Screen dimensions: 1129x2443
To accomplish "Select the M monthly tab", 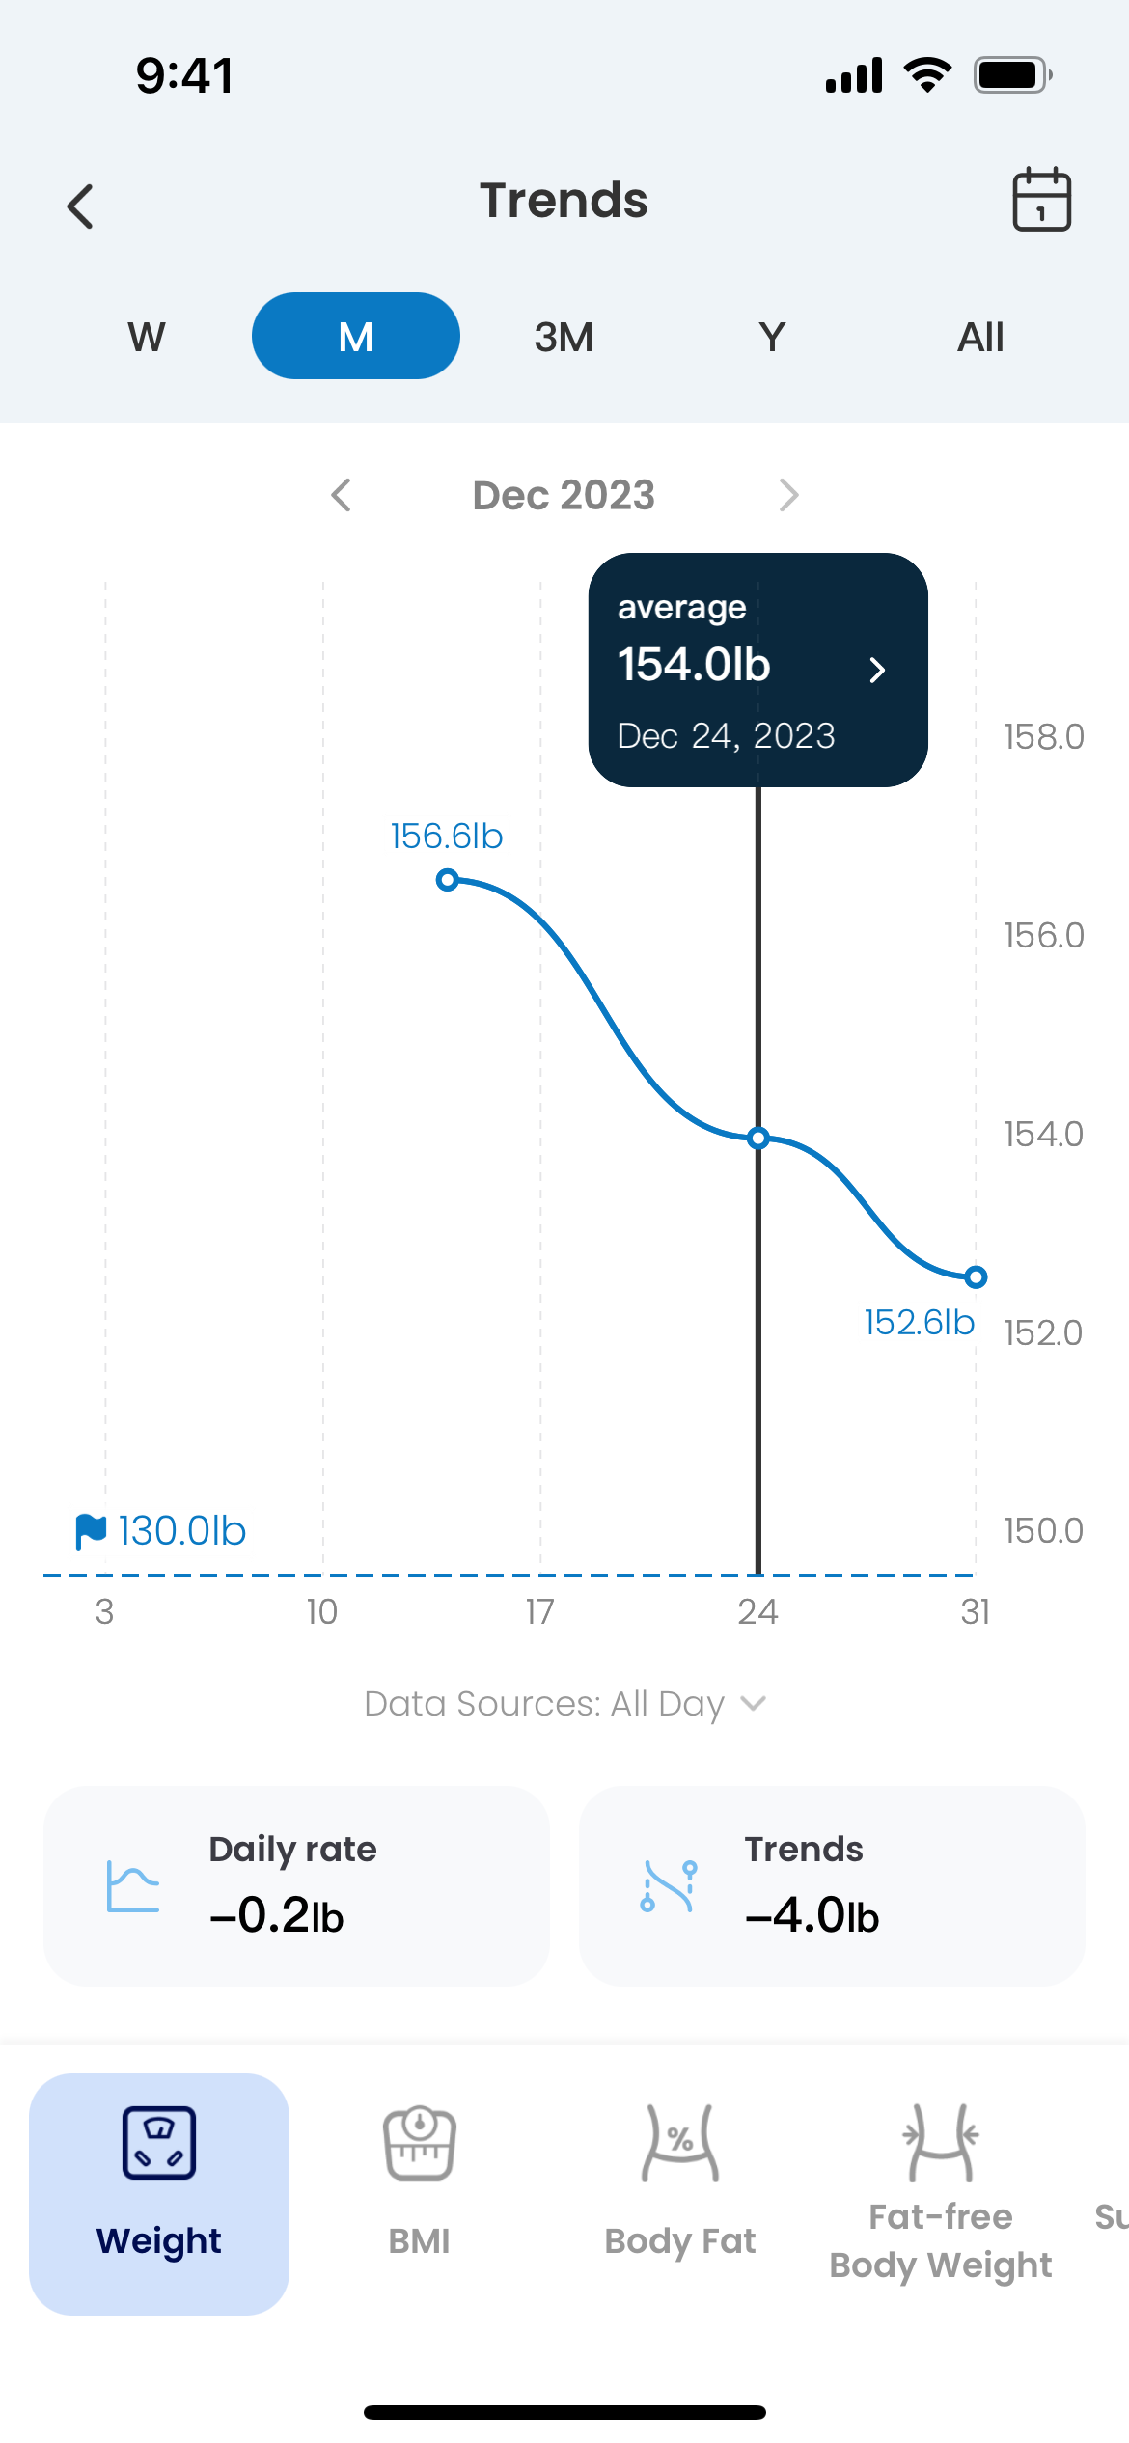I will (x=355, y=337).
